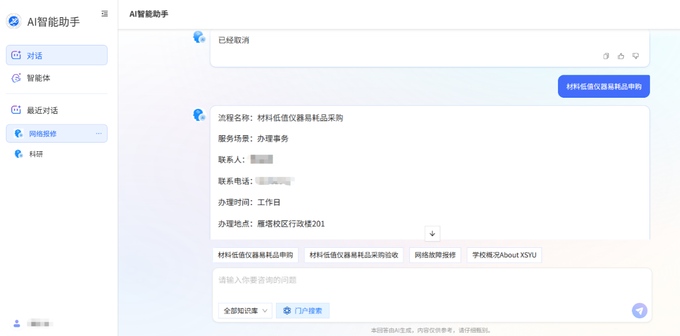Copy the 已经取消 response
The image size is (680, 336).
coord(606,56)
